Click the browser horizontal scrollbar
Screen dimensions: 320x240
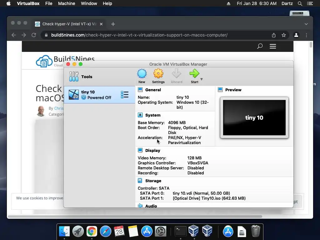click(x=135, y=216)
